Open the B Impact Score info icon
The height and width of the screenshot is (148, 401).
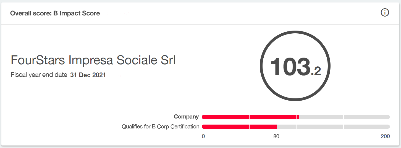[x=385, y=12]
